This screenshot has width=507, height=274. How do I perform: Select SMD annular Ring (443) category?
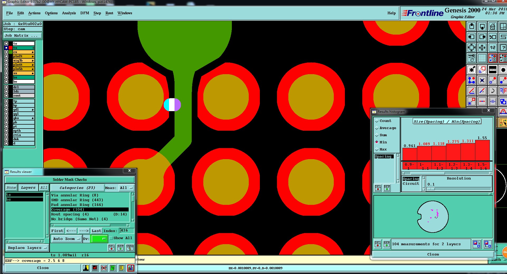point(90,200)
